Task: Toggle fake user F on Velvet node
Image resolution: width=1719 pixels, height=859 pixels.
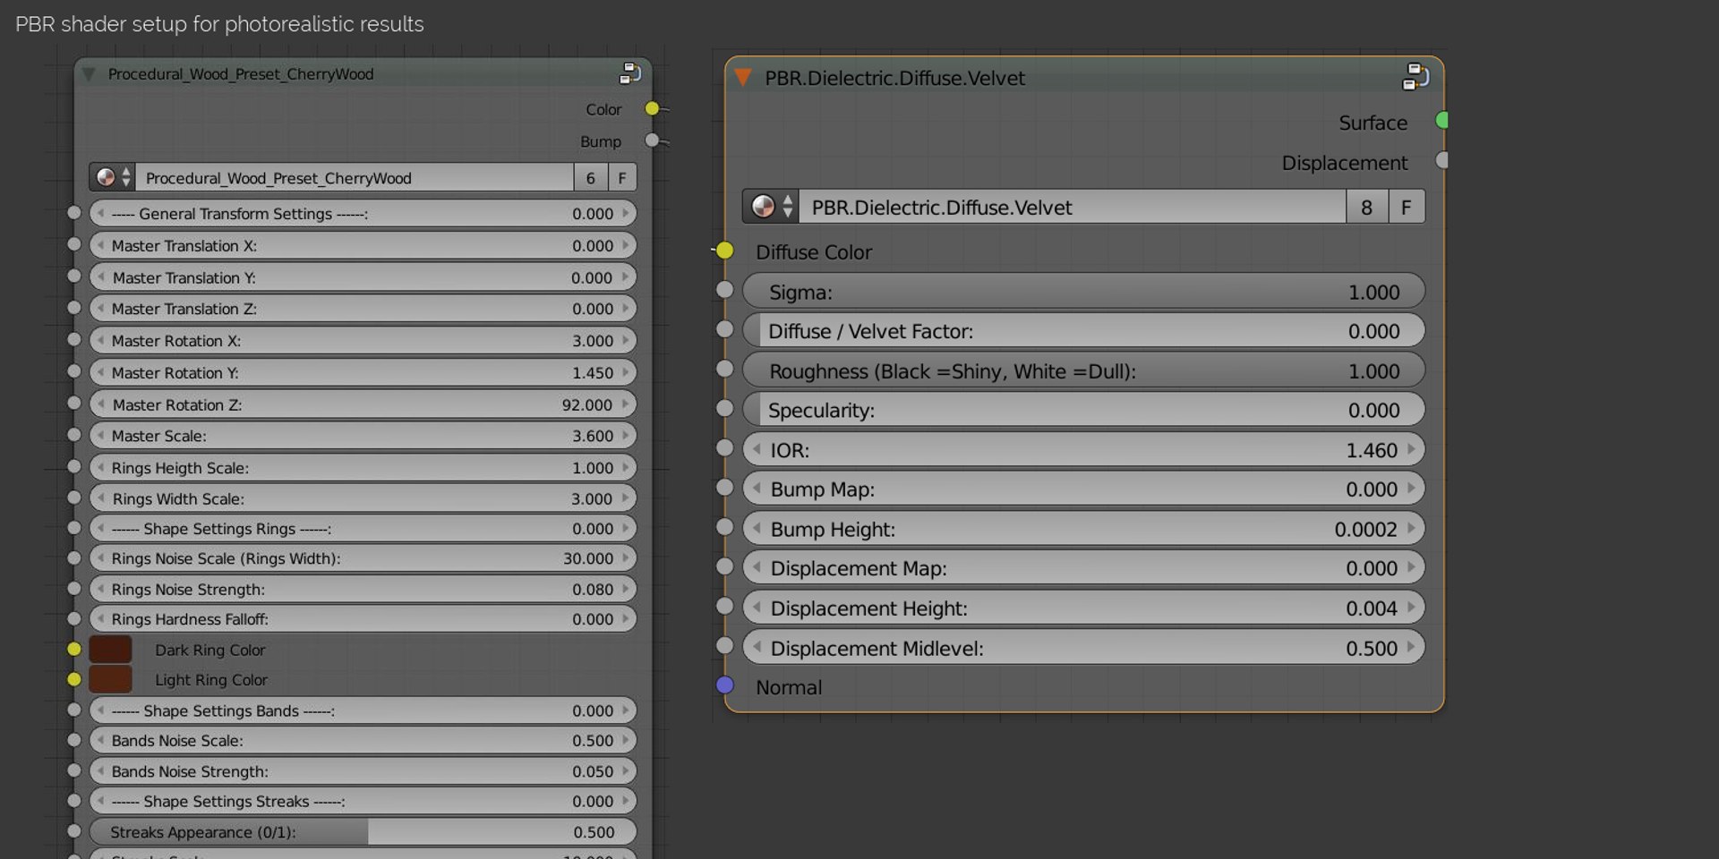Action: pyautogui.click(x=1407, y=207)
